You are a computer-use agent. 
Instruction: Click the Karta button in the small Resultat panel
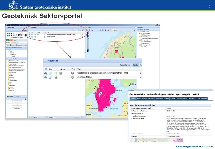click(x=79, y=30)
